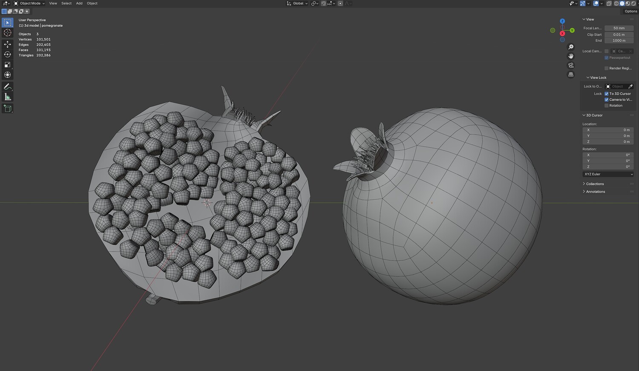Viewport: 639px width, 371px height.
Task: Toggle viewport overlays display
Action: (596, 3)
